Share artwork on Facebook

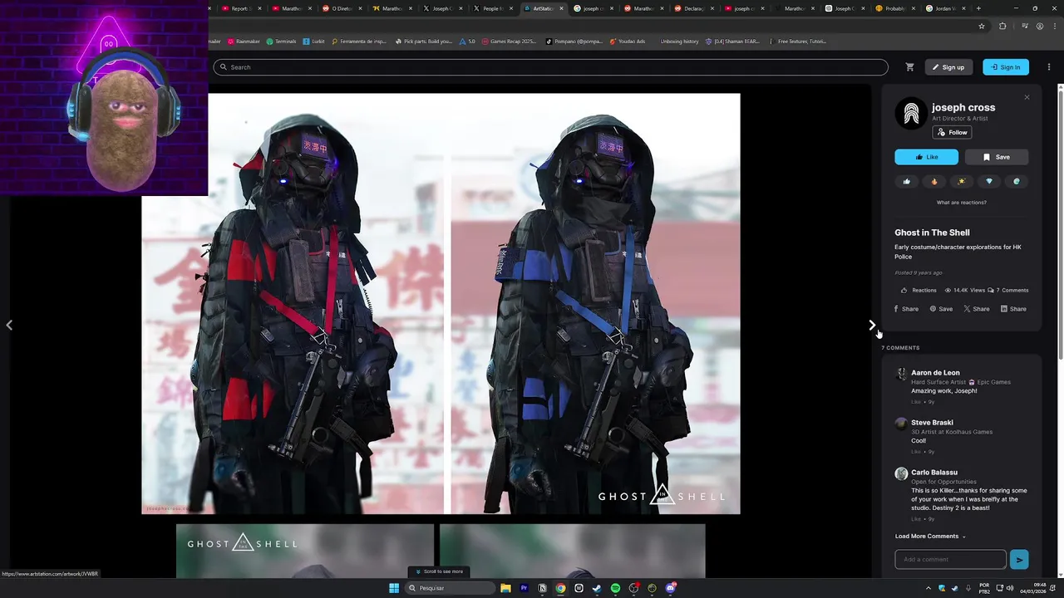coord(906,309)
